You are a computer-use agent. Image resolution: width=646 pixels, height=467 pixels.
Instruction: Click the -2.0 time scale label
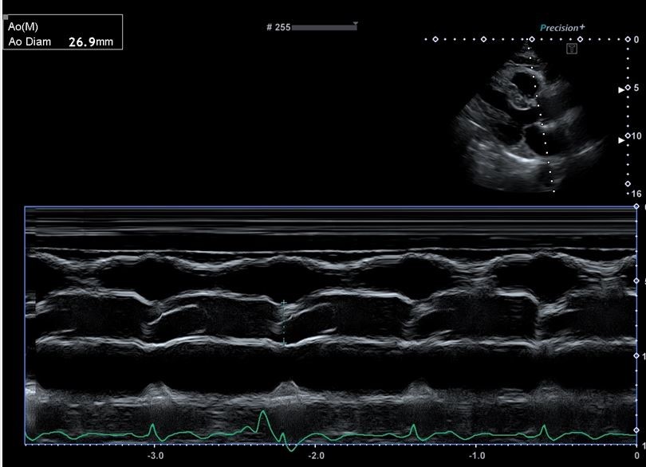pos(316,456)
